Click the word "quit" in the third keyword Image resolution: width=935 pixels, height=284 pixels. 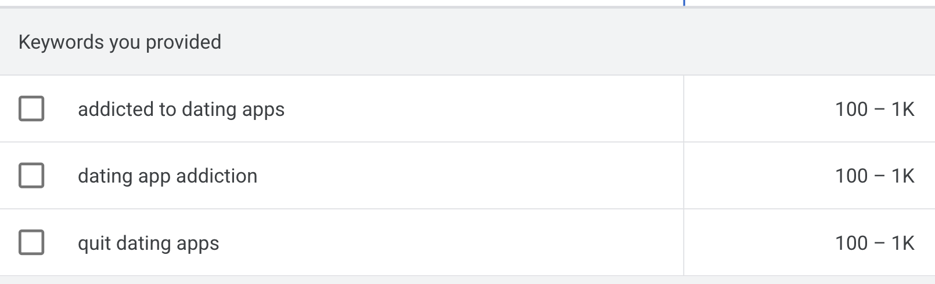94,243
